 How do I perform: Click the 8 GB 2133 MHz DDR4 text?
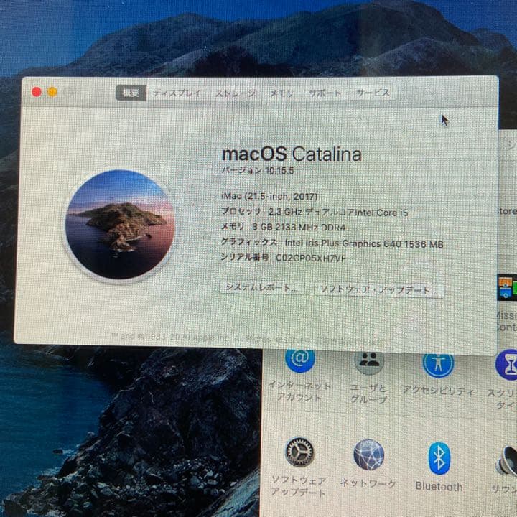pyautogui.click(x=299, y=227)
